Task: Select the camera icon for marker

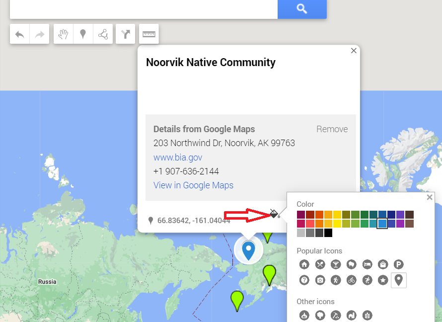Action: (320, 280)
